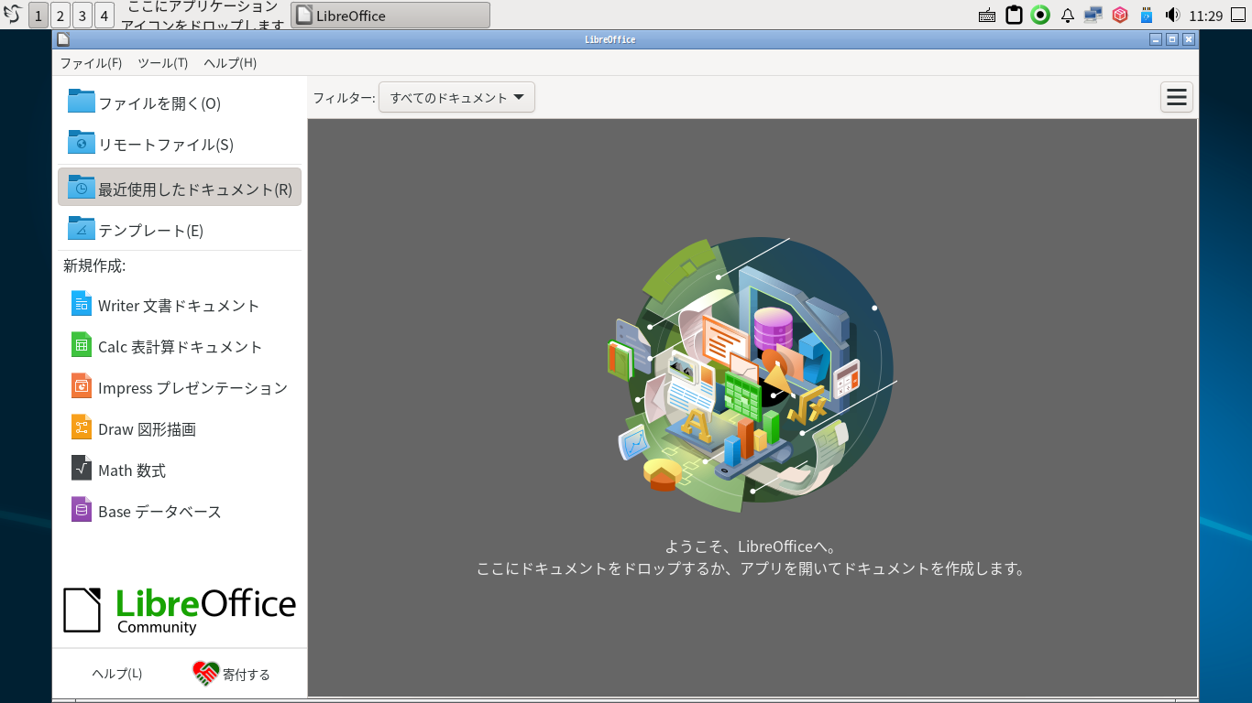Open the テンプレート(E) templates view
1252x703 pixels.
[180, 230]
